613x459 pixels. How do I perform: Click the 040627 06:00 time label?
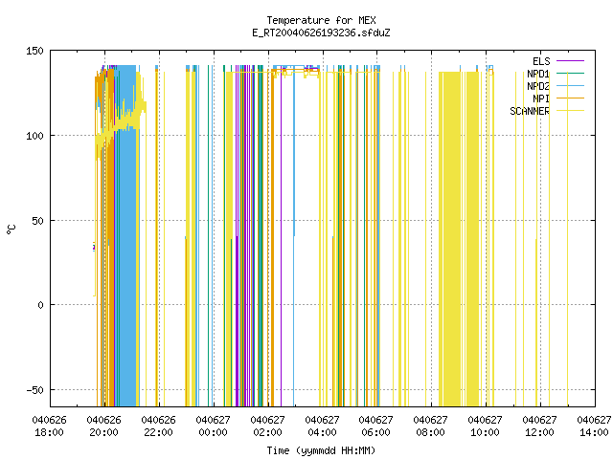(375, 426)
